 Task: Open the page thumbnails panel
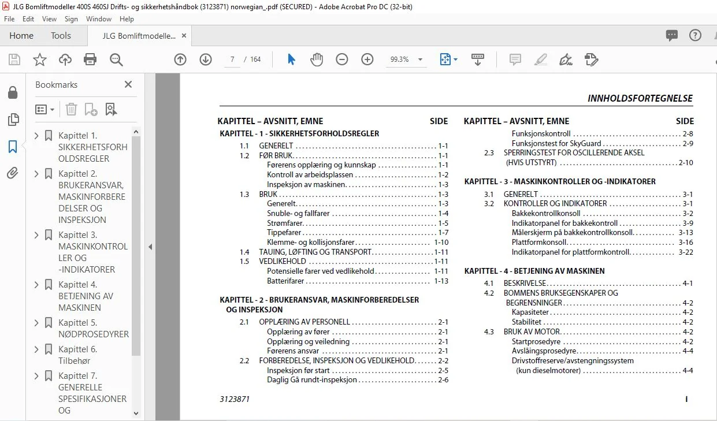pyautogui.click(x=13, y=120)
